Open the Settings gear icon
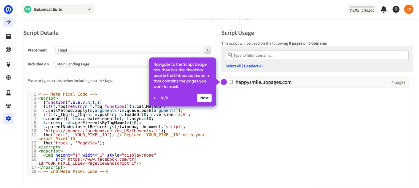Viewport: 419px width, 188px height. pos(9,118)
